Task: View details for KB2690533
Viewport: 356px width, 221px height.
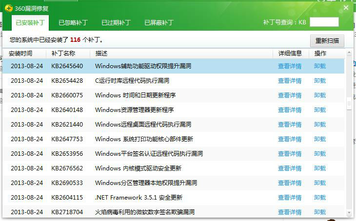Action: point(290,183)
